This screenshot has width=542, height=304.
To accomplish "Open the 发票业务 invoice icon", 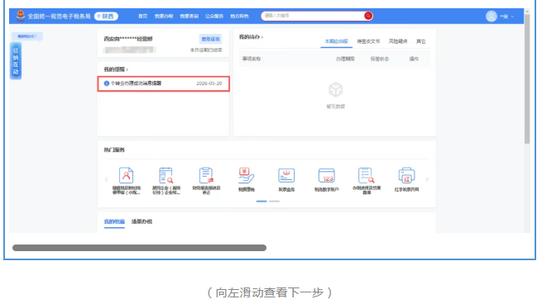I will pos(286,176).
